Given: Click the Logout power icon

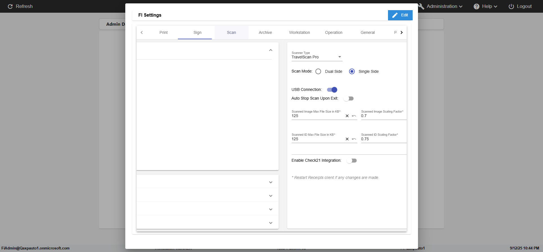Looking at the screenshot, I should pos(511,6).
